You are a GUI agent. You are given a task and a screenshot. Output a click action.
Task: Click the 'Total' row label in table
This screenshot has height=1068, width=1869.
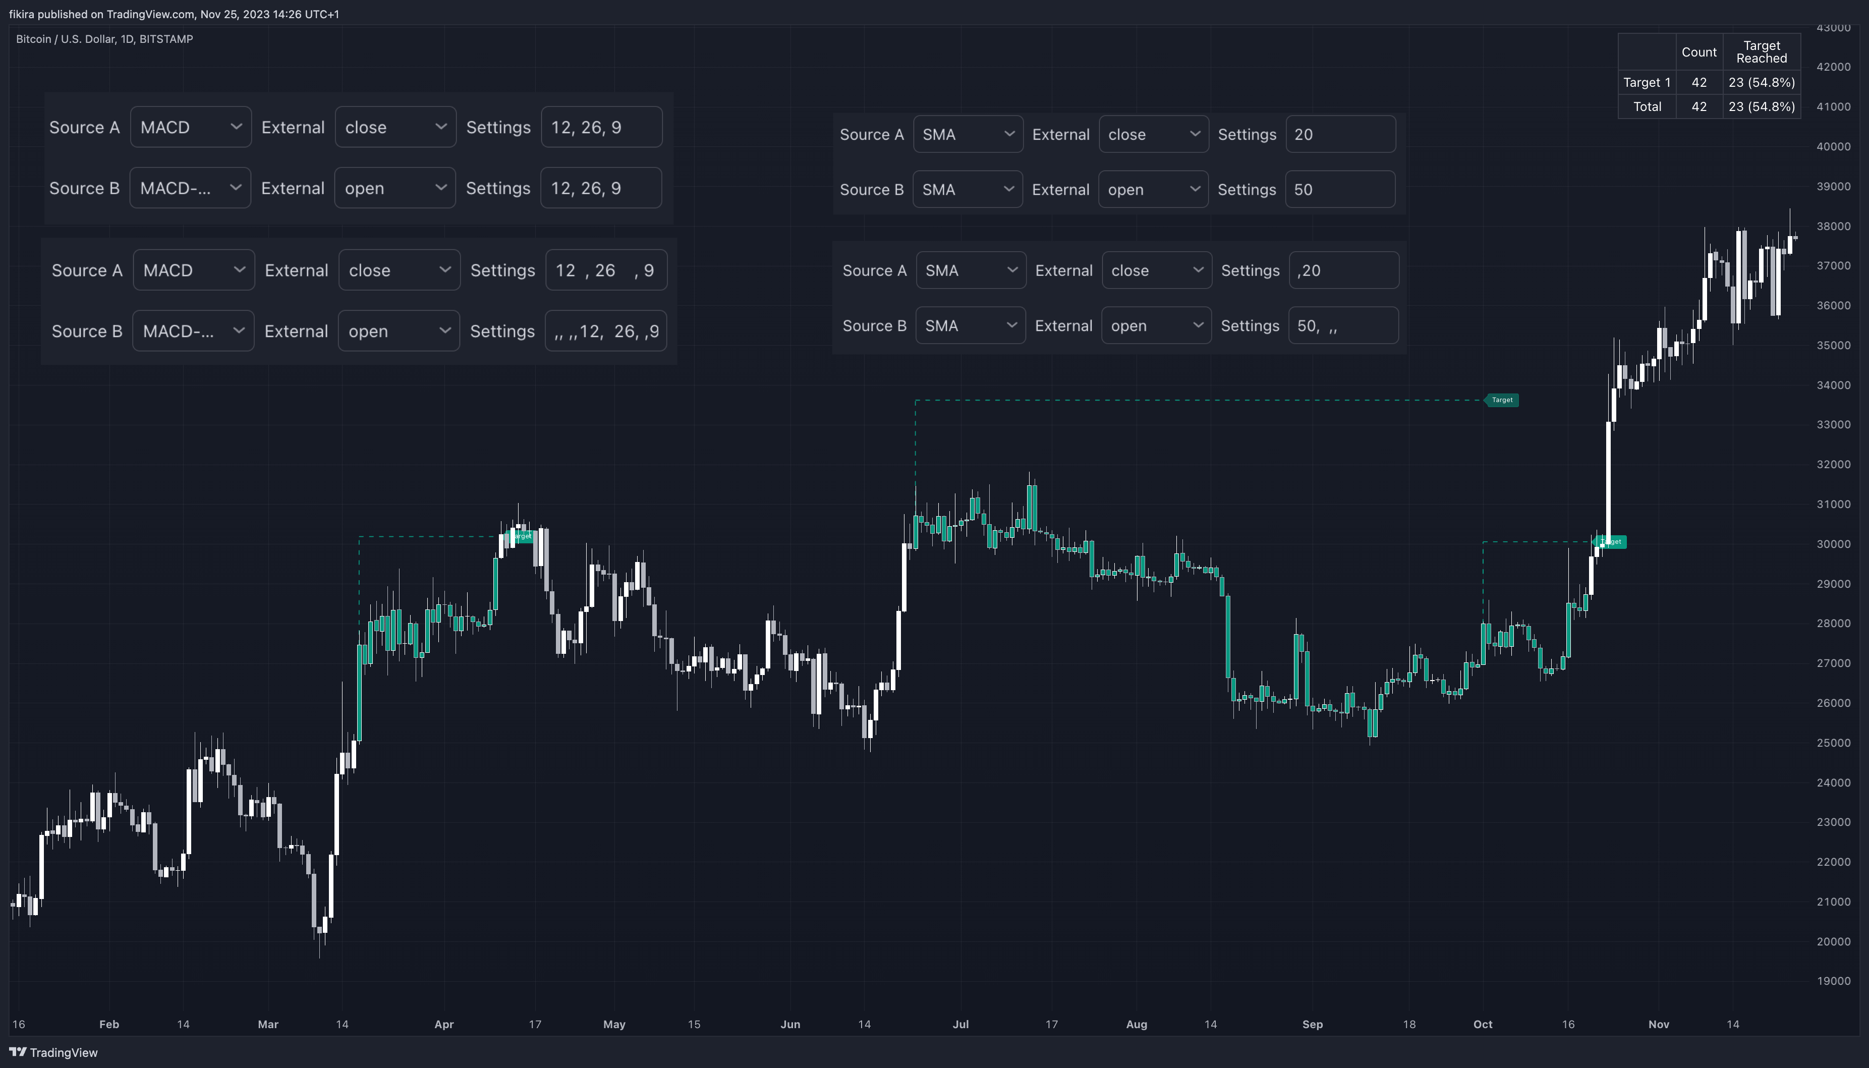1647,106
